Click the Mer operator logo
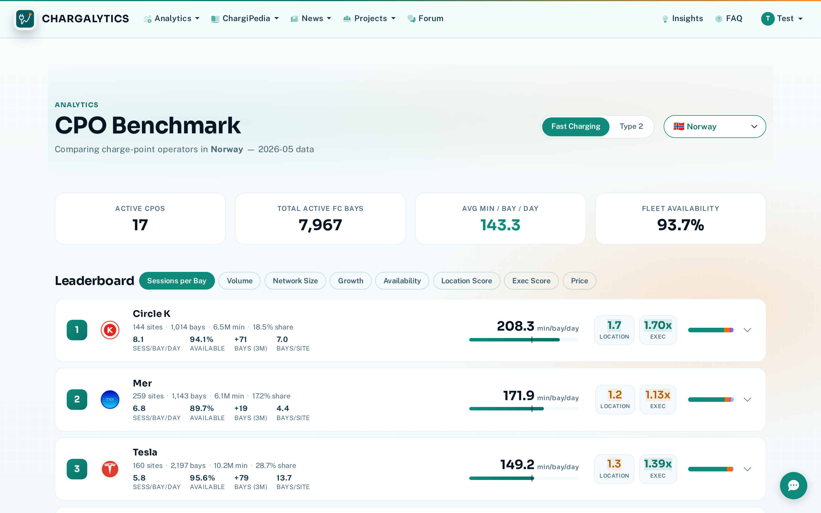Screen dimensions: 821x513 point(110,399)
